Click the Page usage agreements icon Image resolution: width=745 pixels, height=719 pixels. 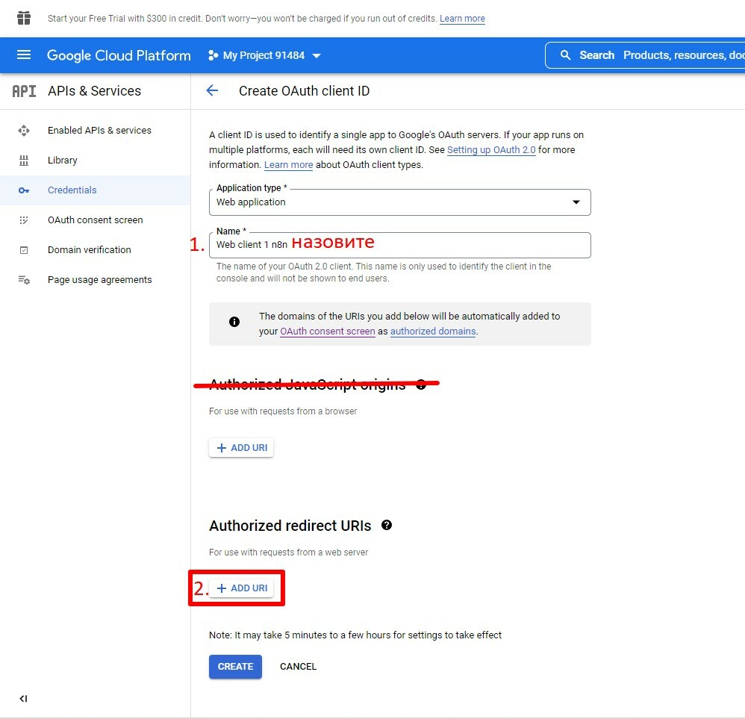point(24,280)
